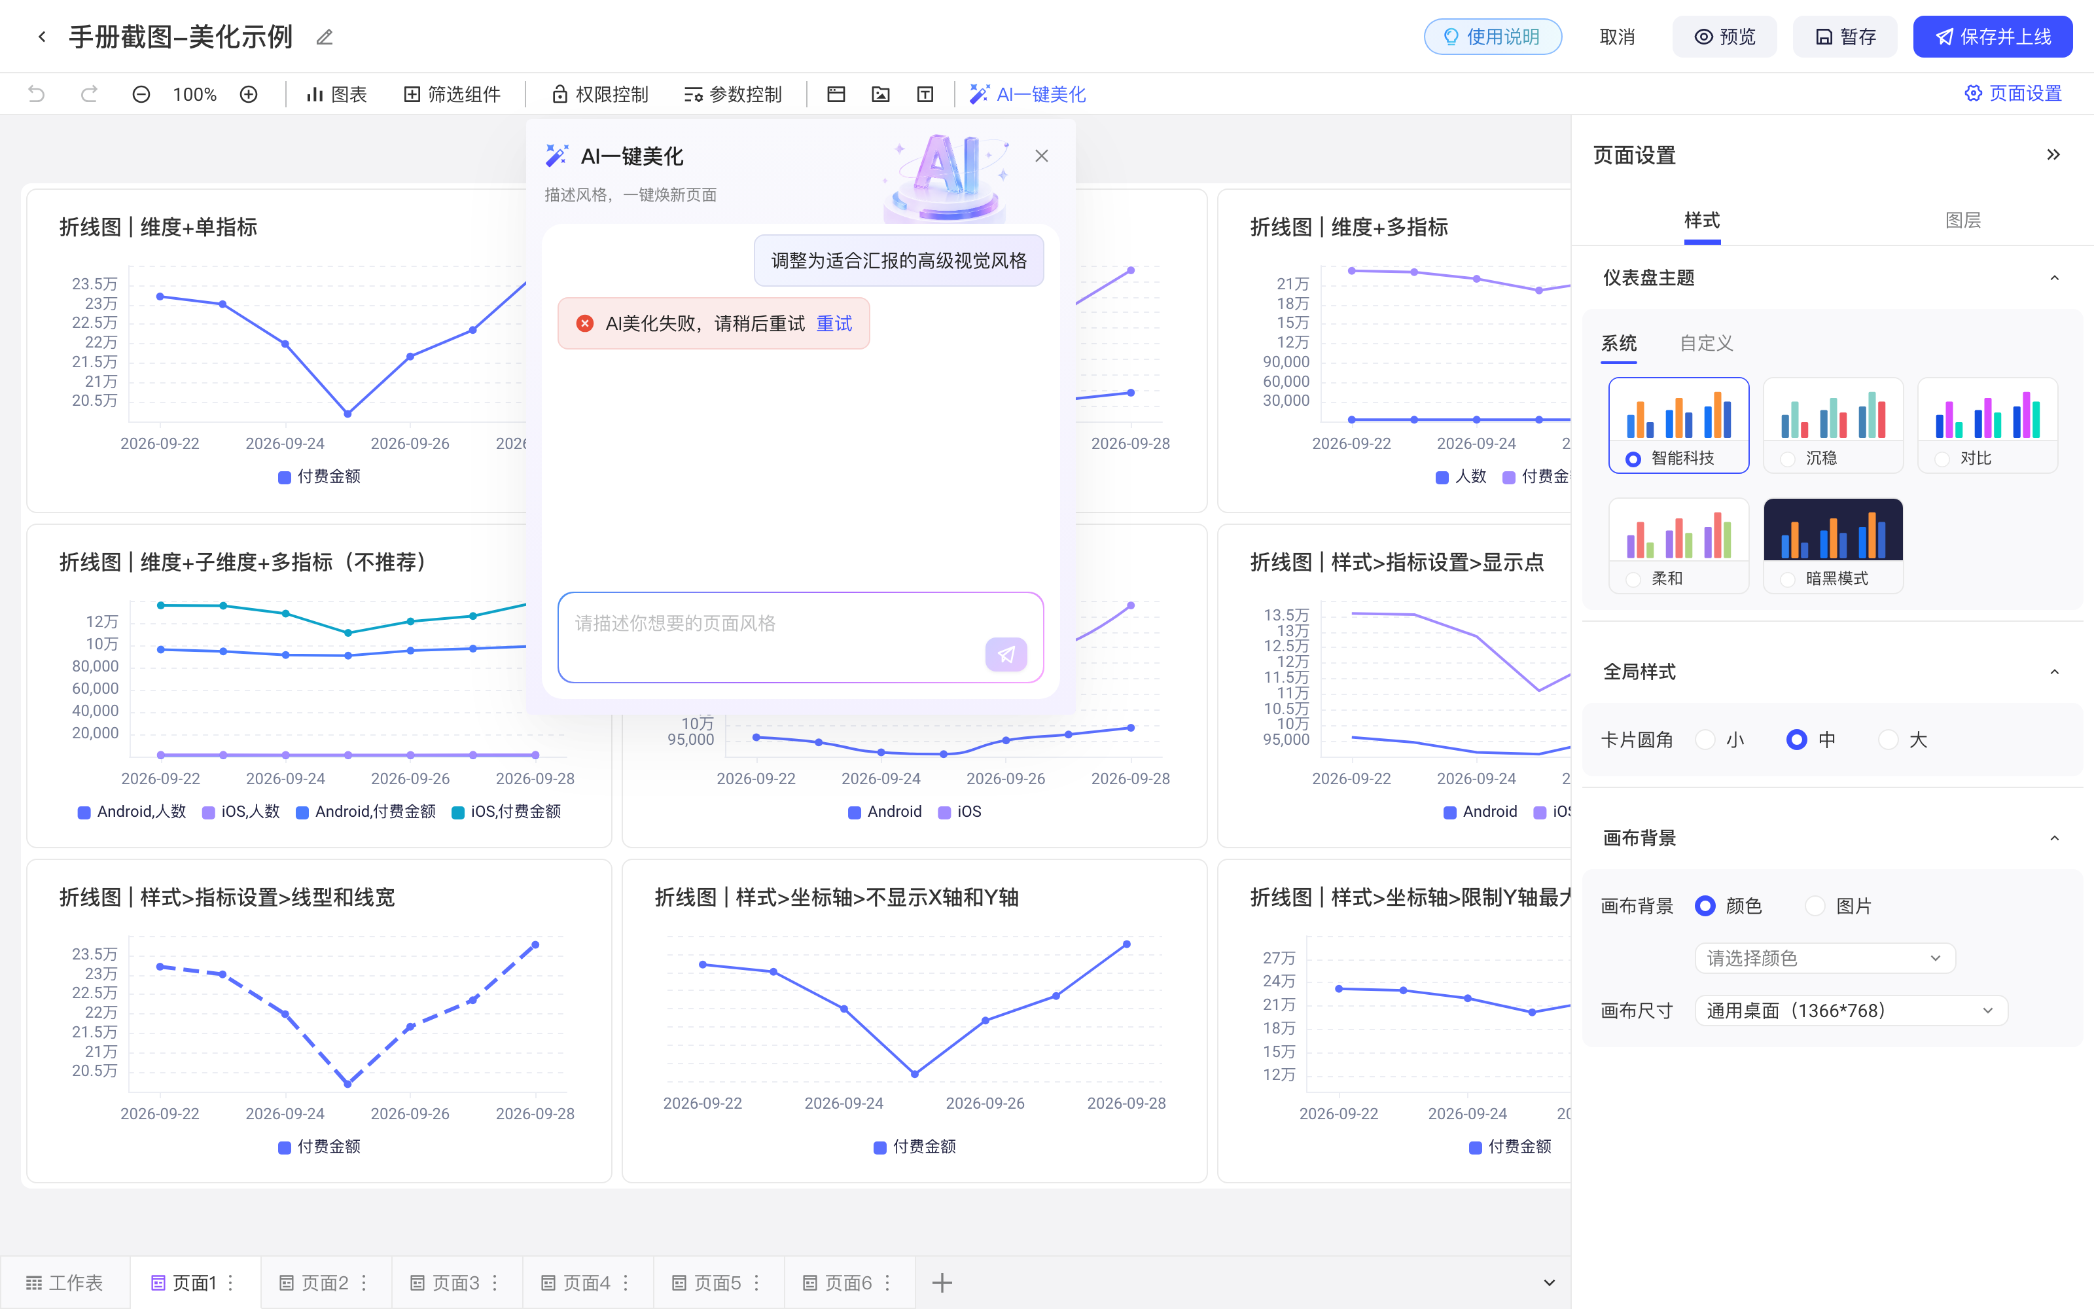The height and width of the screenshot is (1309, 2094).
Task: Collapse the 全局样式 section
Action: pyautogui.click(x=2054, y=672)
